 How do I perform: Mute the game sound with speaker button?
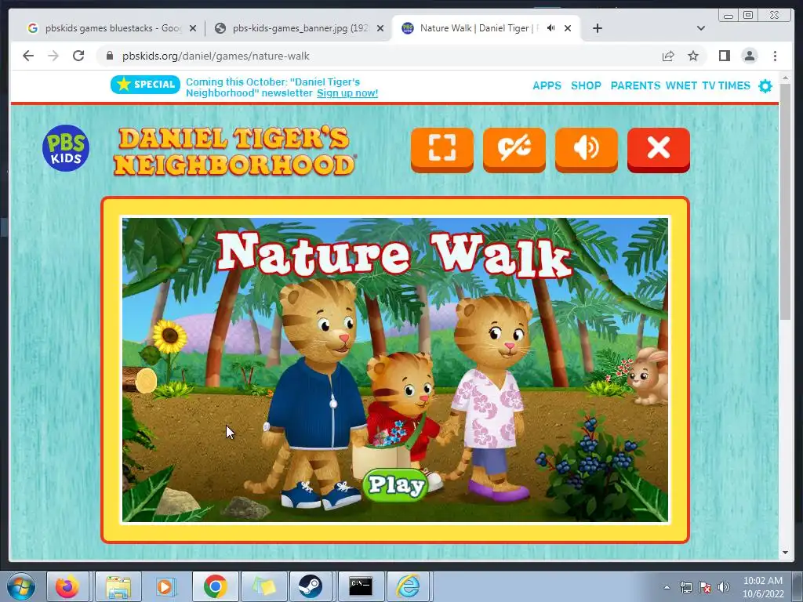[x=587, y=150]
